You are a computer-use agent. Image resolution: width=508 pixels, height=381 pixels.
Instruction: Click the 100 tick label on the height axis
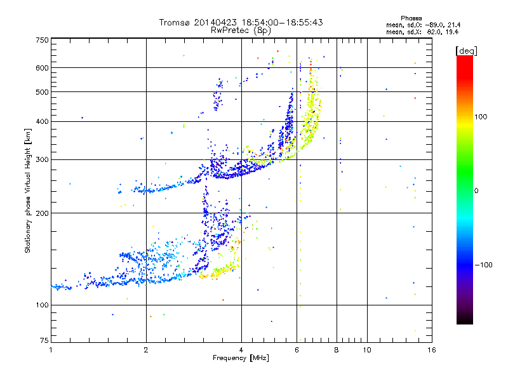pos(42,305)
